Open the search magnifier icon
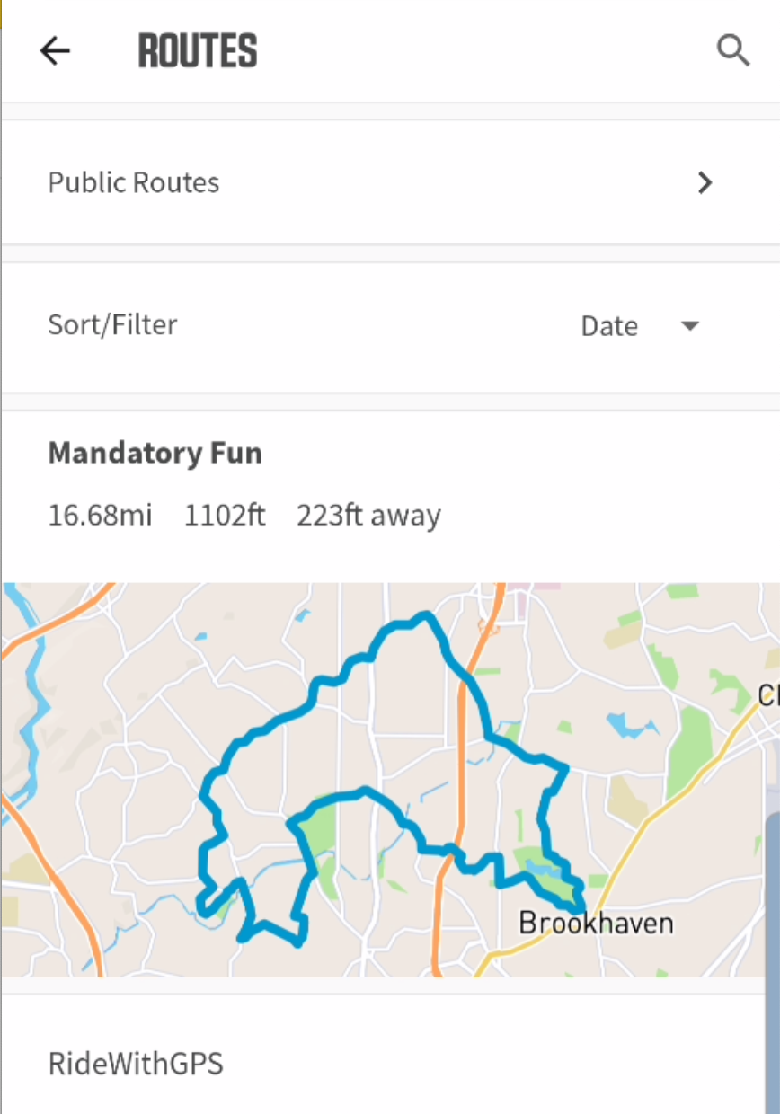This screenshot has width=780, height=1114. 733,51
